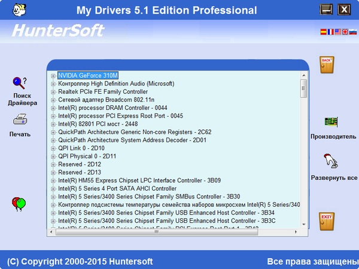Minimize the My Drivers window
The width and height of the screenshot is (359, 269).
[326, 10]
